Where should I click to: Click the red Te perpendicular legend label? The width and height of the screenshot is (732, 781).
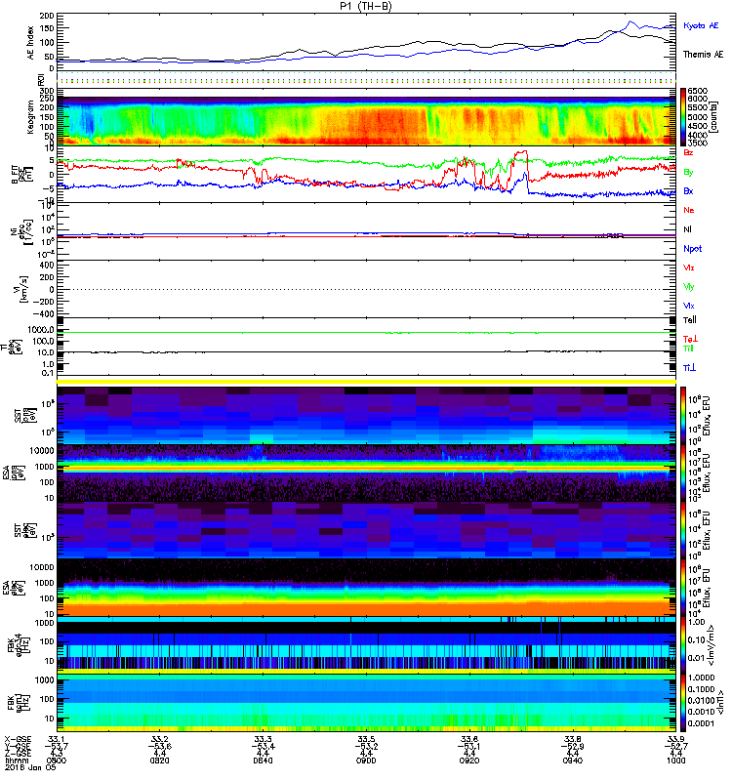pos(690,339)
